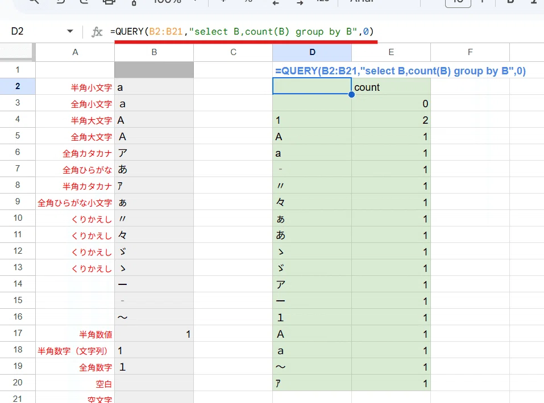The height and width of the screenshot is (403, 544).
Task: Click cell B16 containing "～"
Action: coord(154,317)
